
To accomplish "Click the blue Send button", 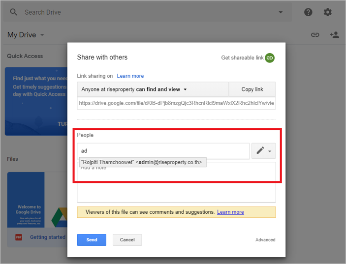I will point(92,240).
